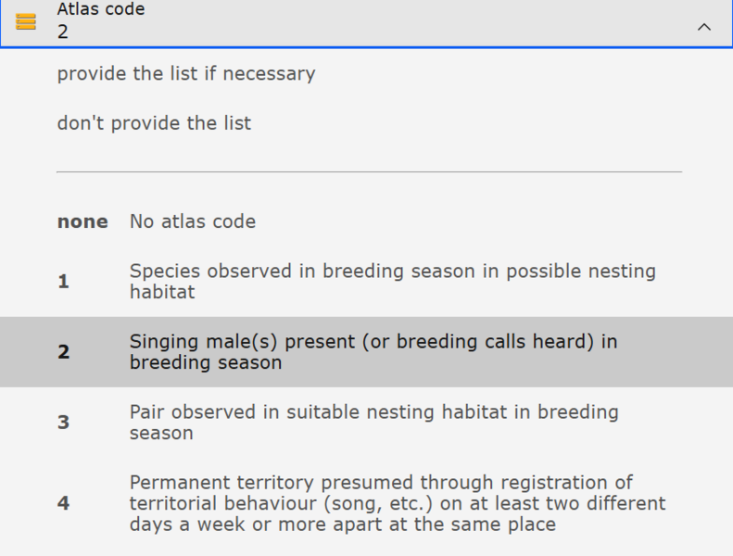Click the words "breeding season" in highlighted row
Screen dimensions: 733x556
(206, 363)
